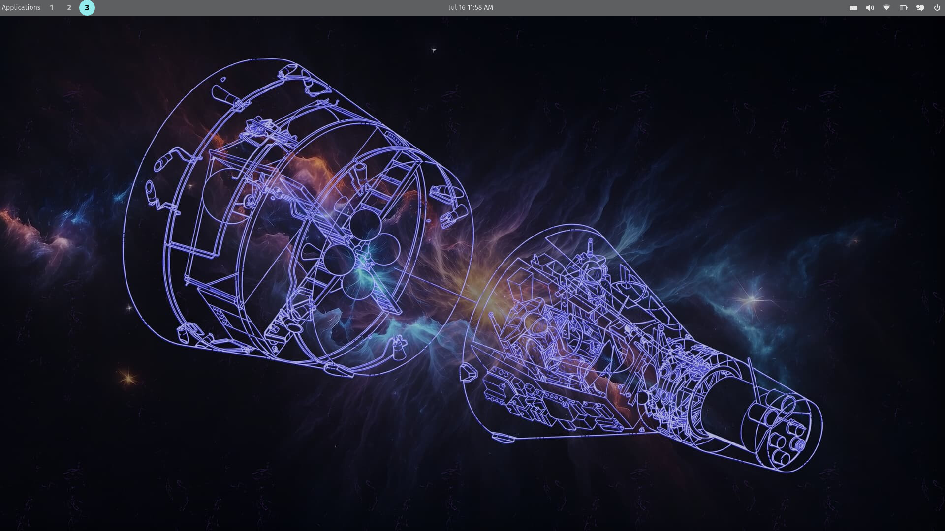Image resolution: width=945 pixels, height=531 pixels.
Task: Expand the shutdown options dropdown
Action: point(937,8)
